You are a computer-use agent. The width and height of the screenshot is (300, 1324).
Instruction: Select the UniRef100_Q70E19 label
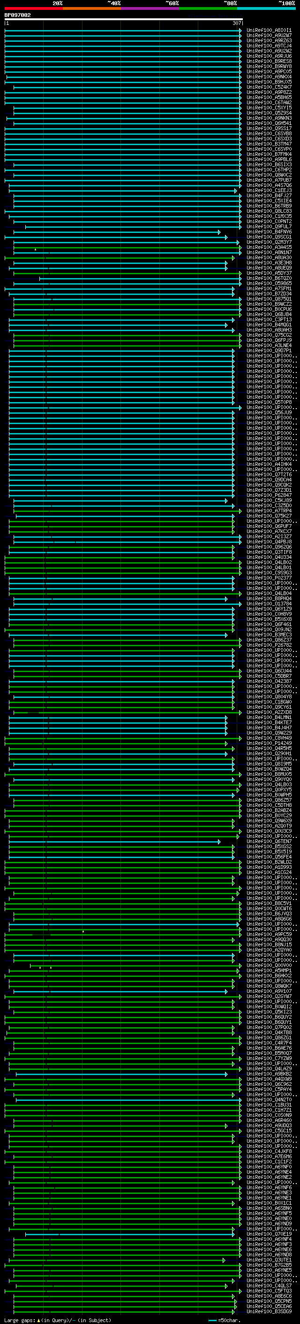point(269,1234)
